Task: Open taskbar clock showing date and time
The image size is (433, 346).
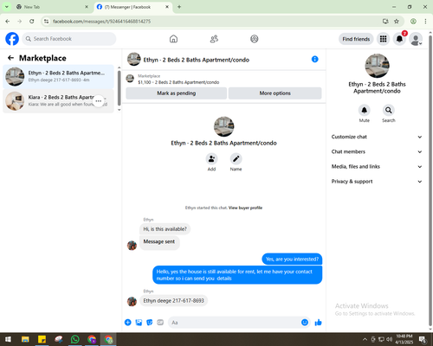Action: [404, 339]
